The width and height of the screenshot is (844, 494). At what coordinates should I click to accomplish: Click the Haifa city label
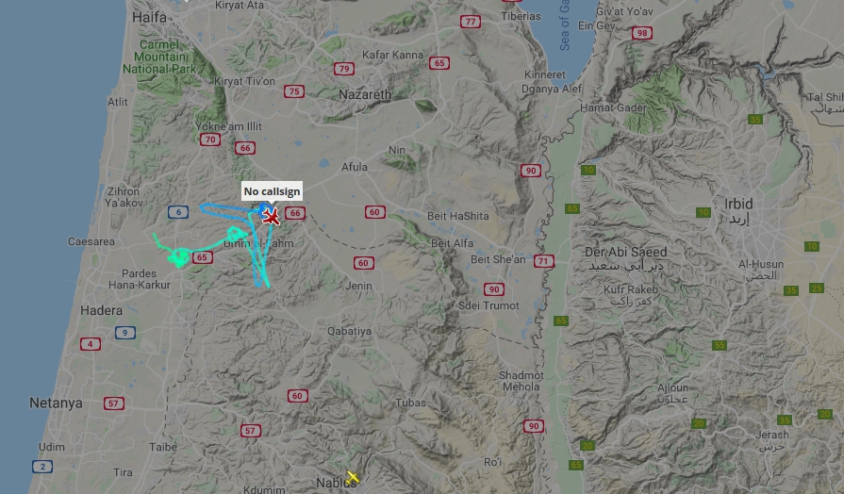coord(149,17)
